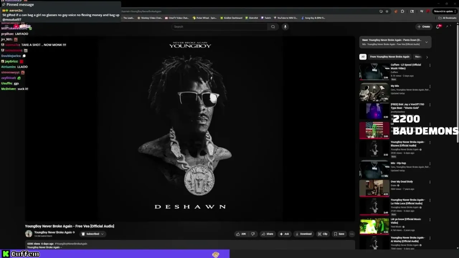
Task: Click chat username McDriver
Action: click(x=9, y=89)
